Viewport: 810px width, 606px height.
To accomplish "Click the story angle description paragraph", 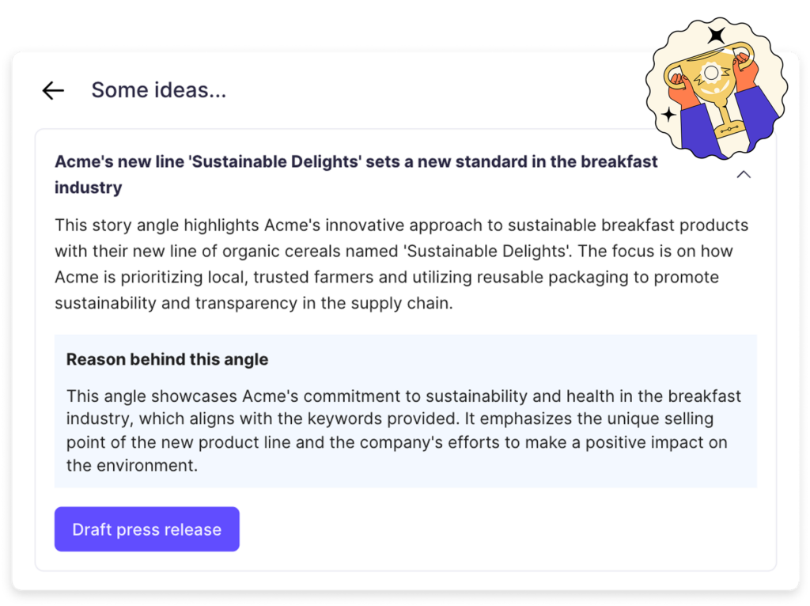I will [401, 264].
